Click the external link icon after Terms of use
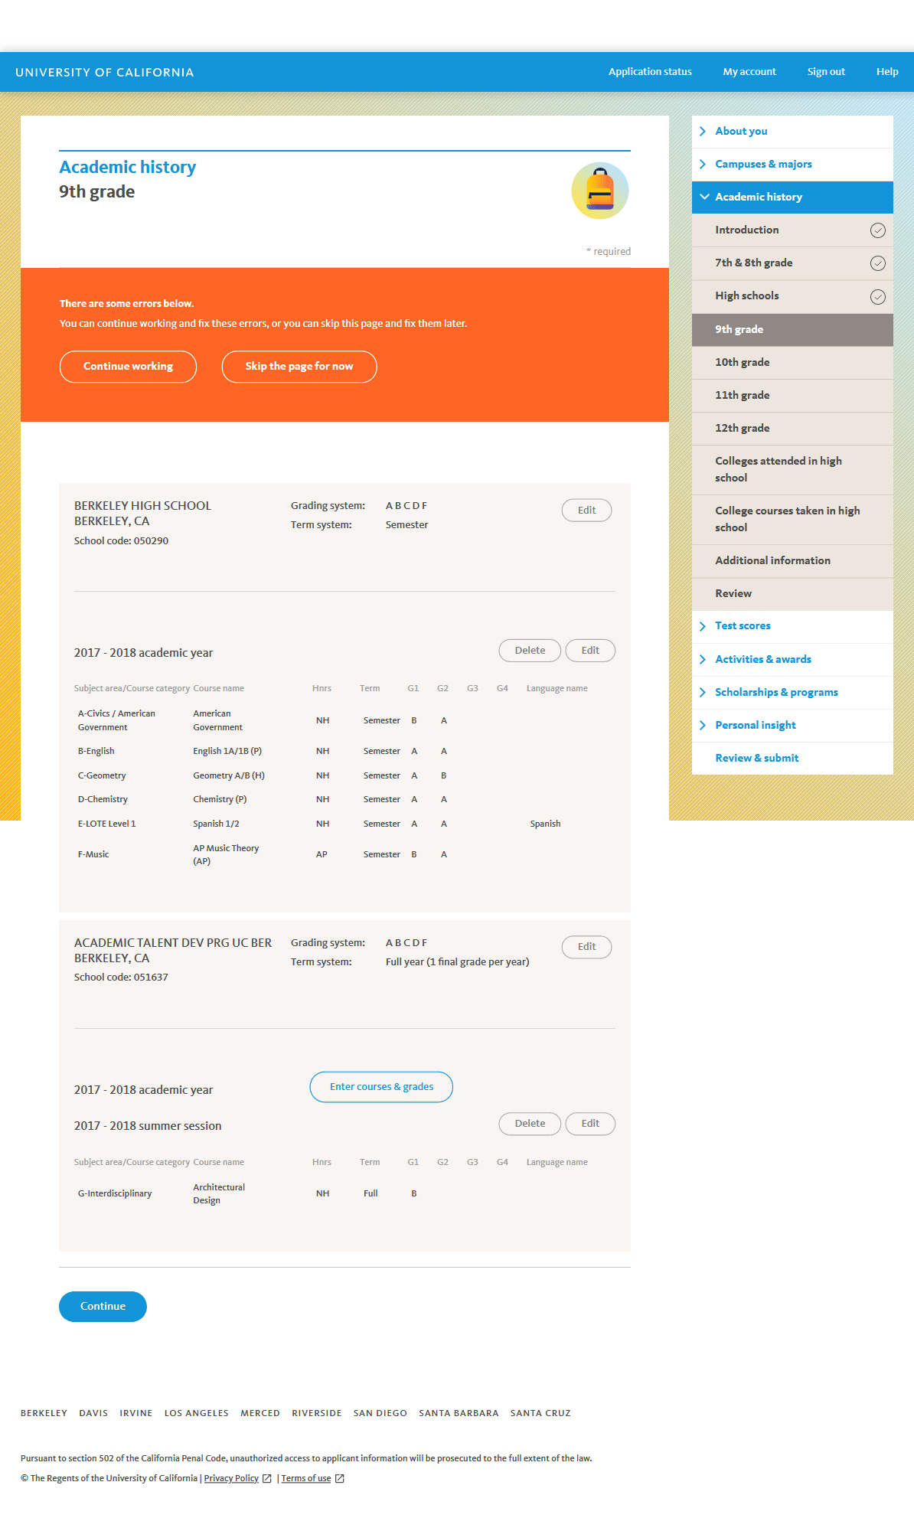The height and width of the screenshot is (1521, 914). point(340,1478)
